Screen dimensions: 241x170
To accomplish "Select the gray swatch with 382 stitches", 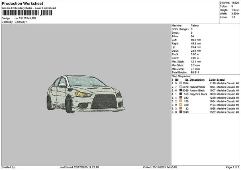I will (181, 97).
